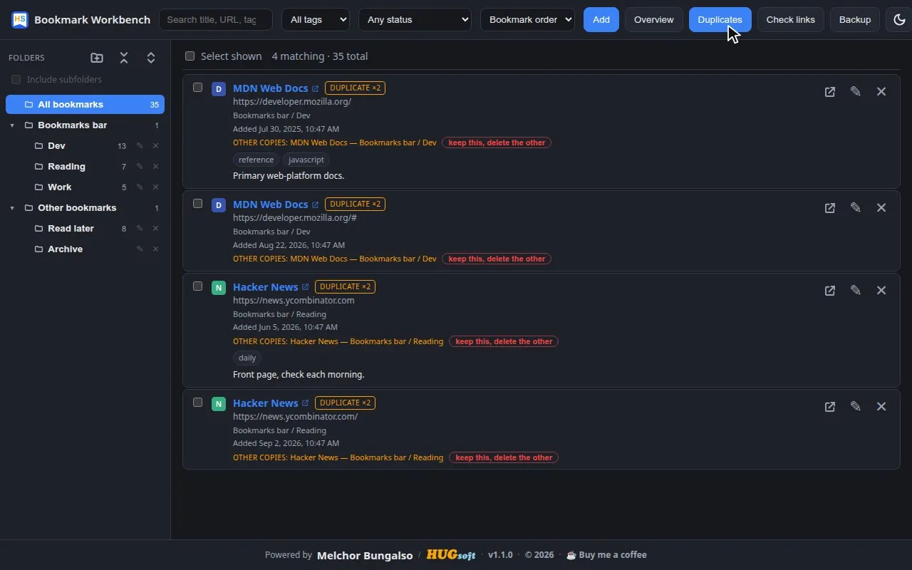The height and width of the screenshot is (570, 912).
Task: Keep the Hacker News copy added Jun 5, 2026
Action: point(504,341)
